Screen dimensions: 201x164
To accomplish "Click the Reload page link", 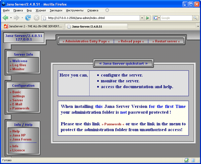I will click(x=131, y=41).
